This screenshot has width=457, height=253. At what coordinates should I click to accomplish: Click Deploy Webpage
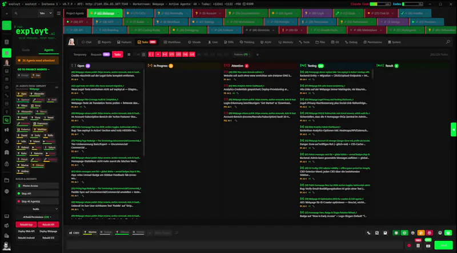49,231
